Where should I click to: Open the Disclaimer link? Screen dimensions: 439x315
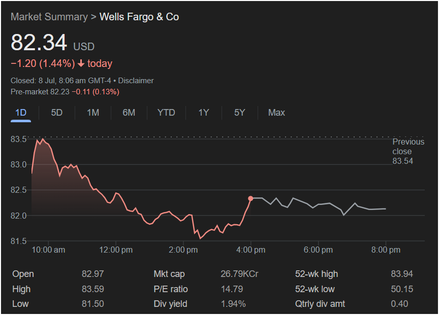point(136,81)
